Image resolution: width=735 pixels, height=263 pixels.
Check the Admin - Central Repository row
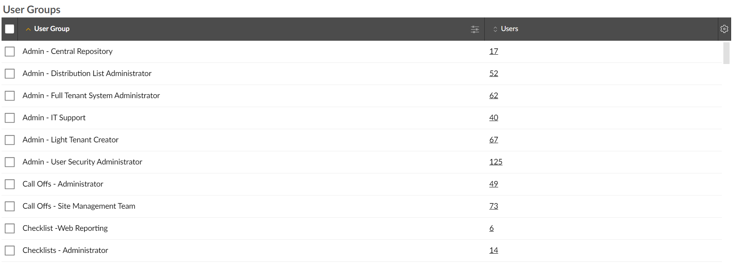pos(10,52)
